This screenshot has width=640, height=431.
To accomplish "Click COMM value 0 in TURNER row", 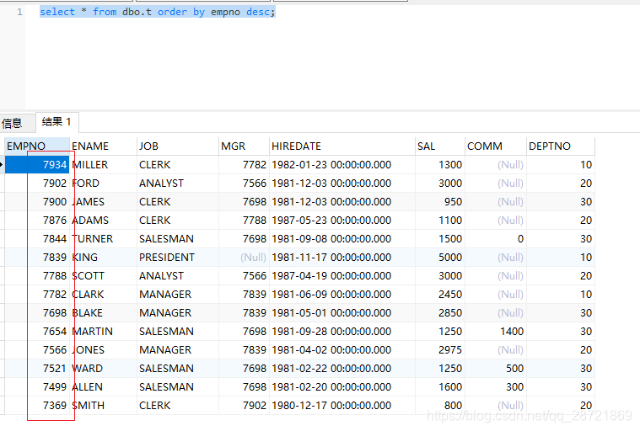I will (x=496, y=239).
